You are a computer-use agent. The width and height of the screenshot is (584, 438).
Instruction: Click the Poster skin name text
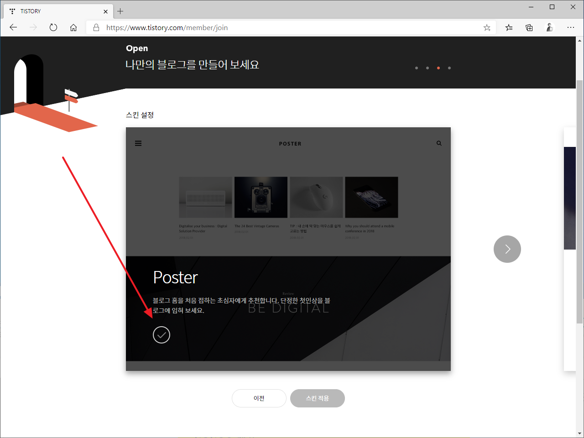175,277
